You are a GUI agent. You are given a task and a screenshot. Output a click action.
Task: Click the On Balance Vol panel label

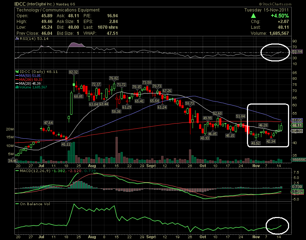(35, 204)
